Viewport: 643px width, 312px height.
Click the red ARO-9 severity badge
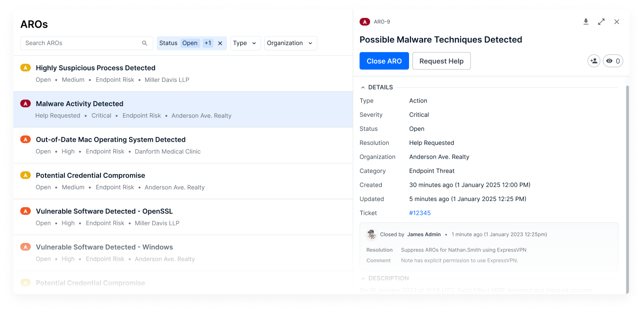tap(365, 21)
